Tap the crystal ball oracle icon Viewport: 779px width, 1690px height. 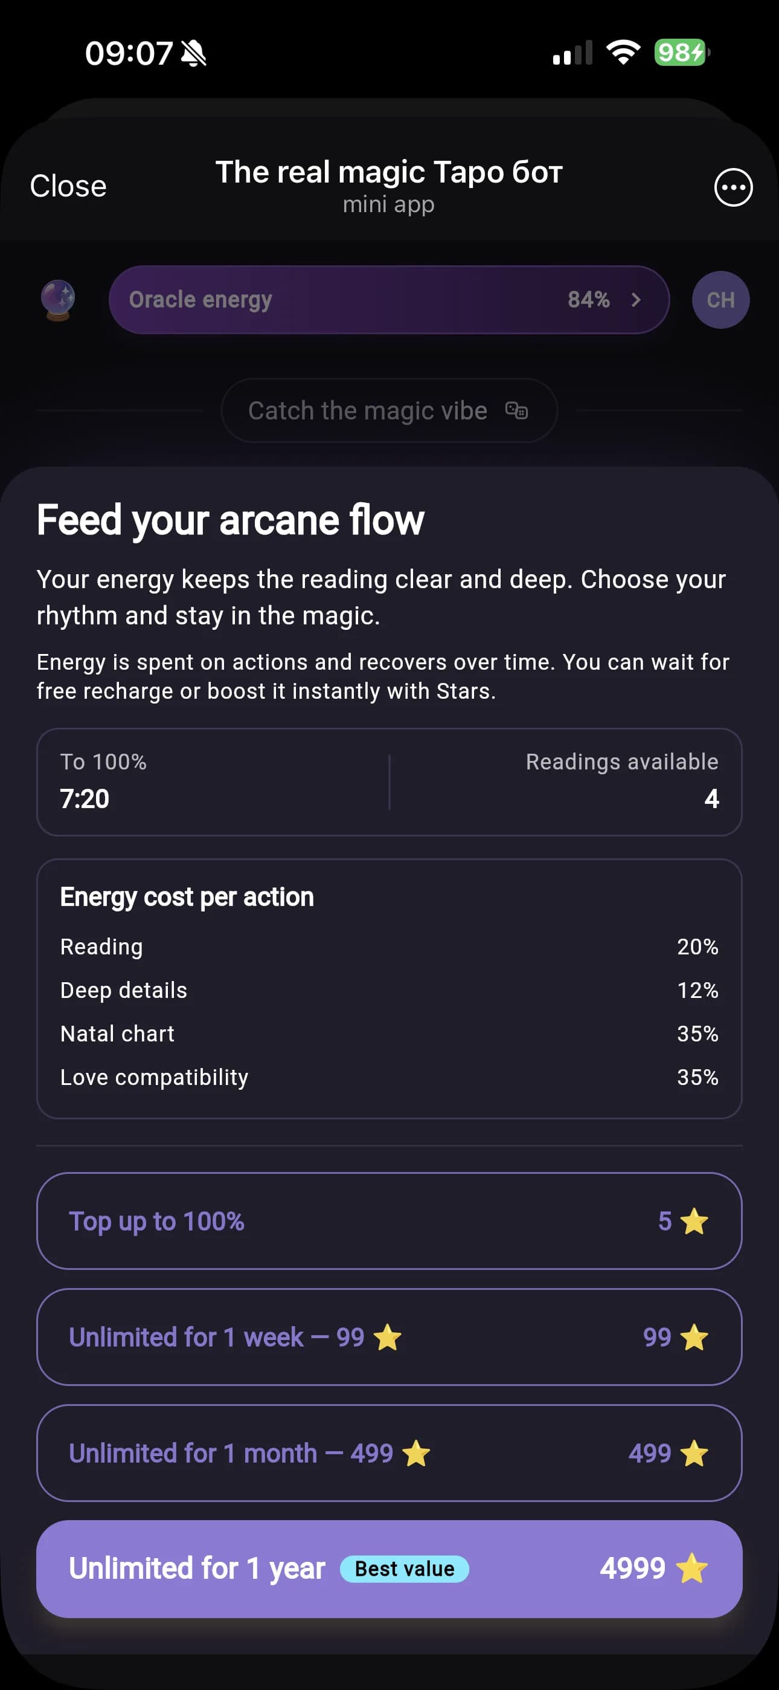[x=59, y=300]
